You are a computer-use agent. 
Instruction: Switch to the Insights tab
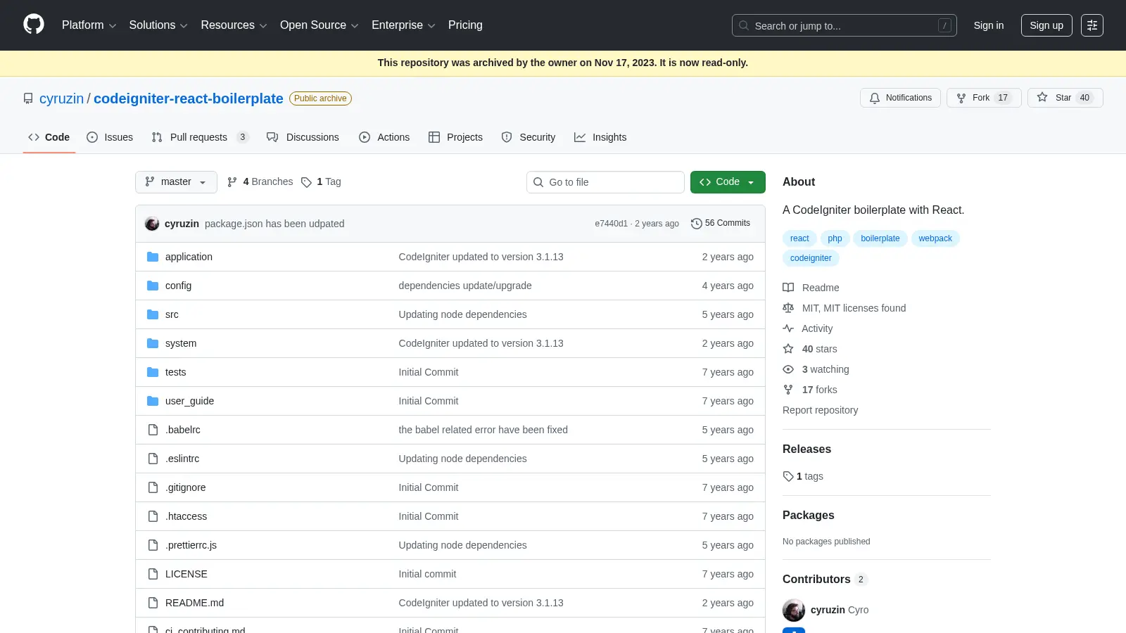click(600, 137)
